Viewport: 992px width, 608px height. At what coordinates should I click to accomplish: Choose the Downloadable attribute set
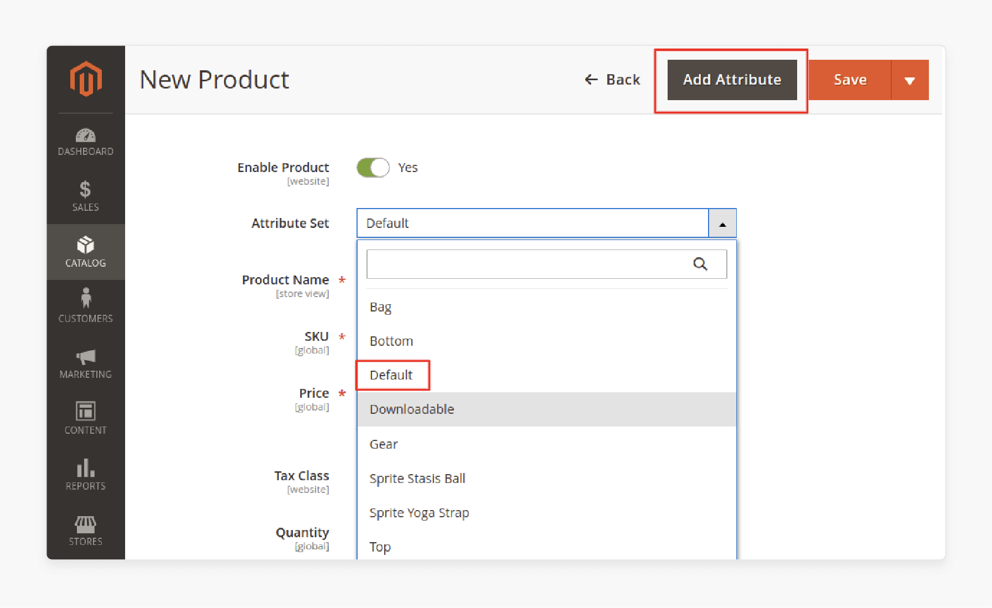point(547,409)
